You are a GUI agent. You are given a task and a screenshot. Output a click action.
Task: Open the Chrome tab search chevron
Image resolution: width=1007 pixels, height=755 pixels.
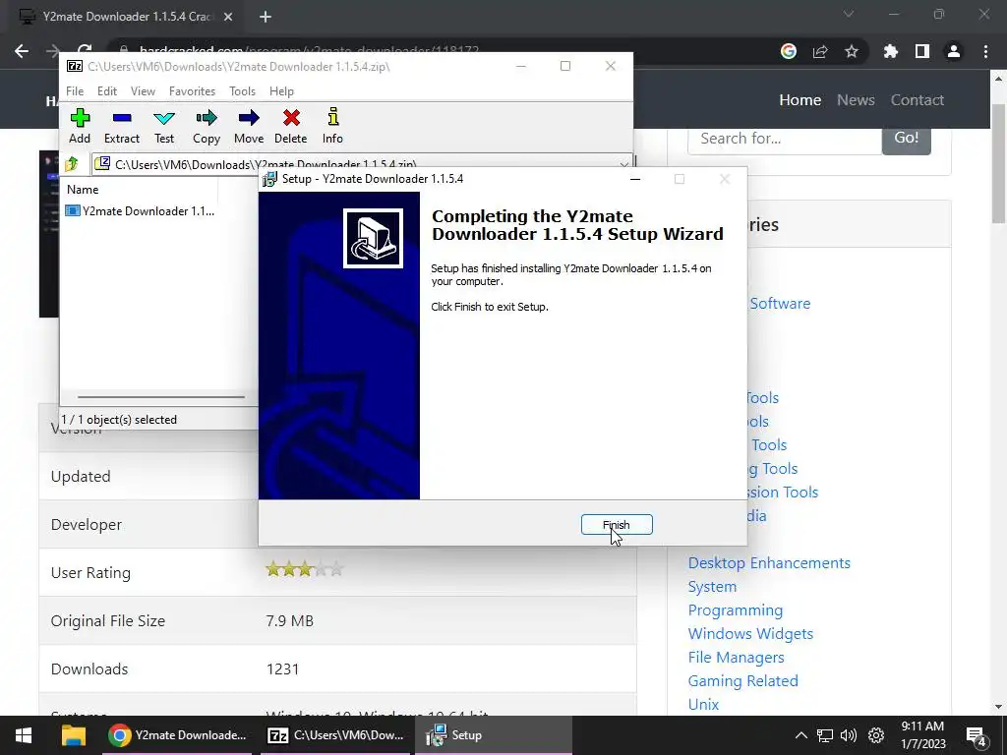[849, 14]
